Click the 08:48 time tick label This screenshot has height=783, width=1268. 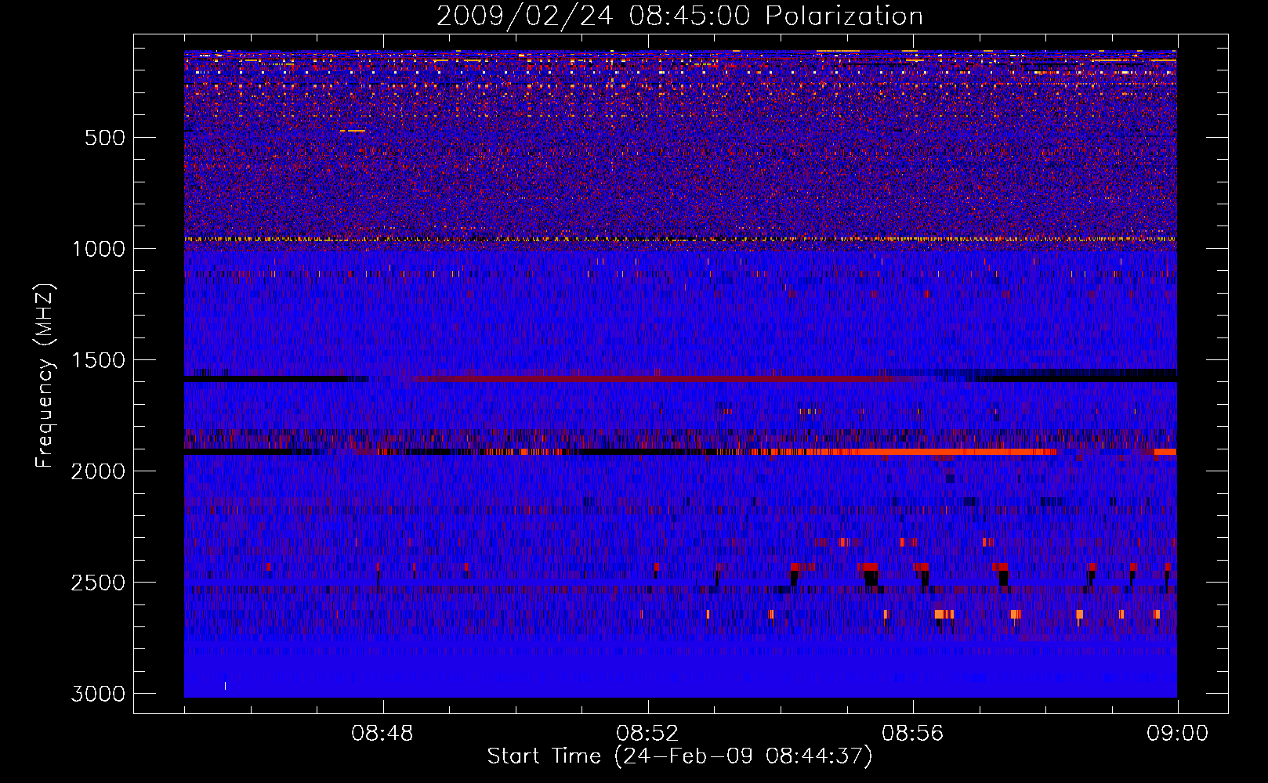(382, 734)
